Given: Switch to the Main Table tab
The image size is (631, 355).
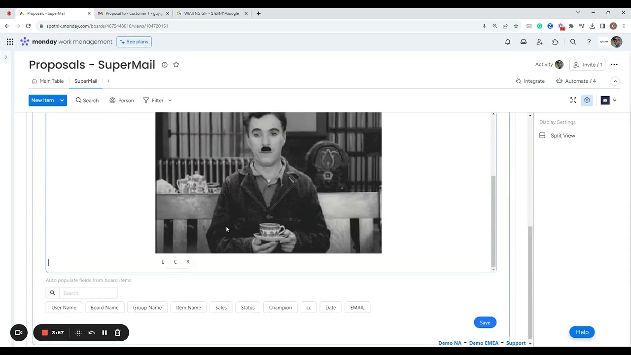Looking at the screenshot, I should click(48, 81).
